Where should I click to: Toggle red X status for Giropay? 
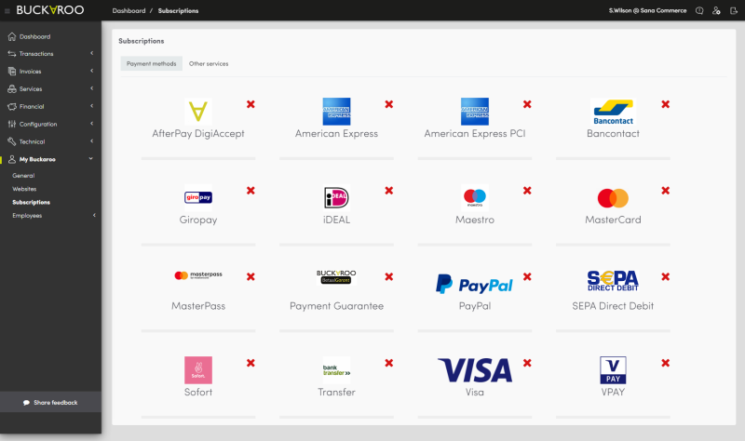pos(251,191)
